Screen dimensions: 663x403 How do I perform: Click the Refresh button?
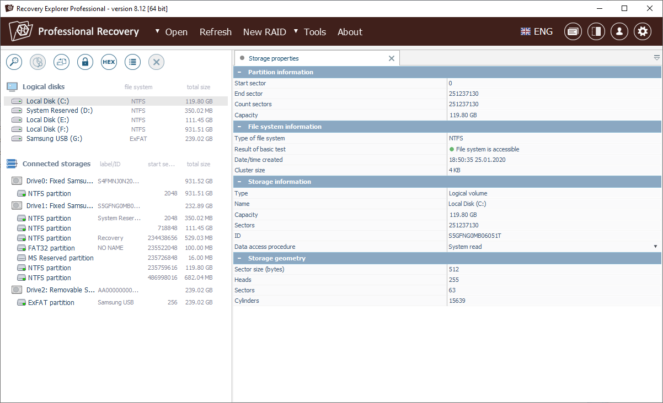pos(216,32)
